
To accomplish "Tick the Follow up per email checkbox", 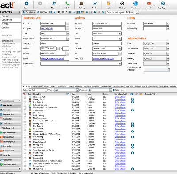I will point(25,105).
